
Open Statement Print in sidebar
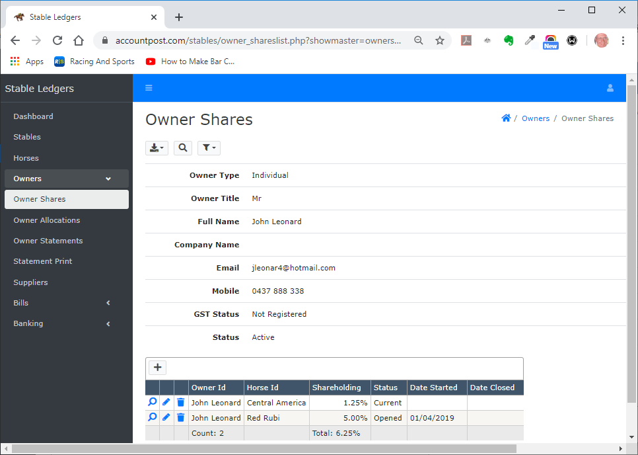pos(67,261)
